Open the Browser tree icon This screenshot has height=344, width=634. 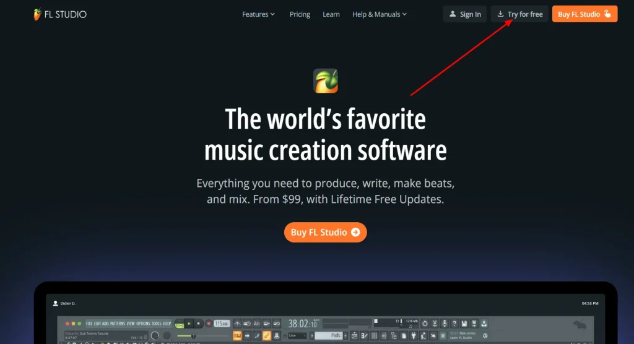(394, 335)
